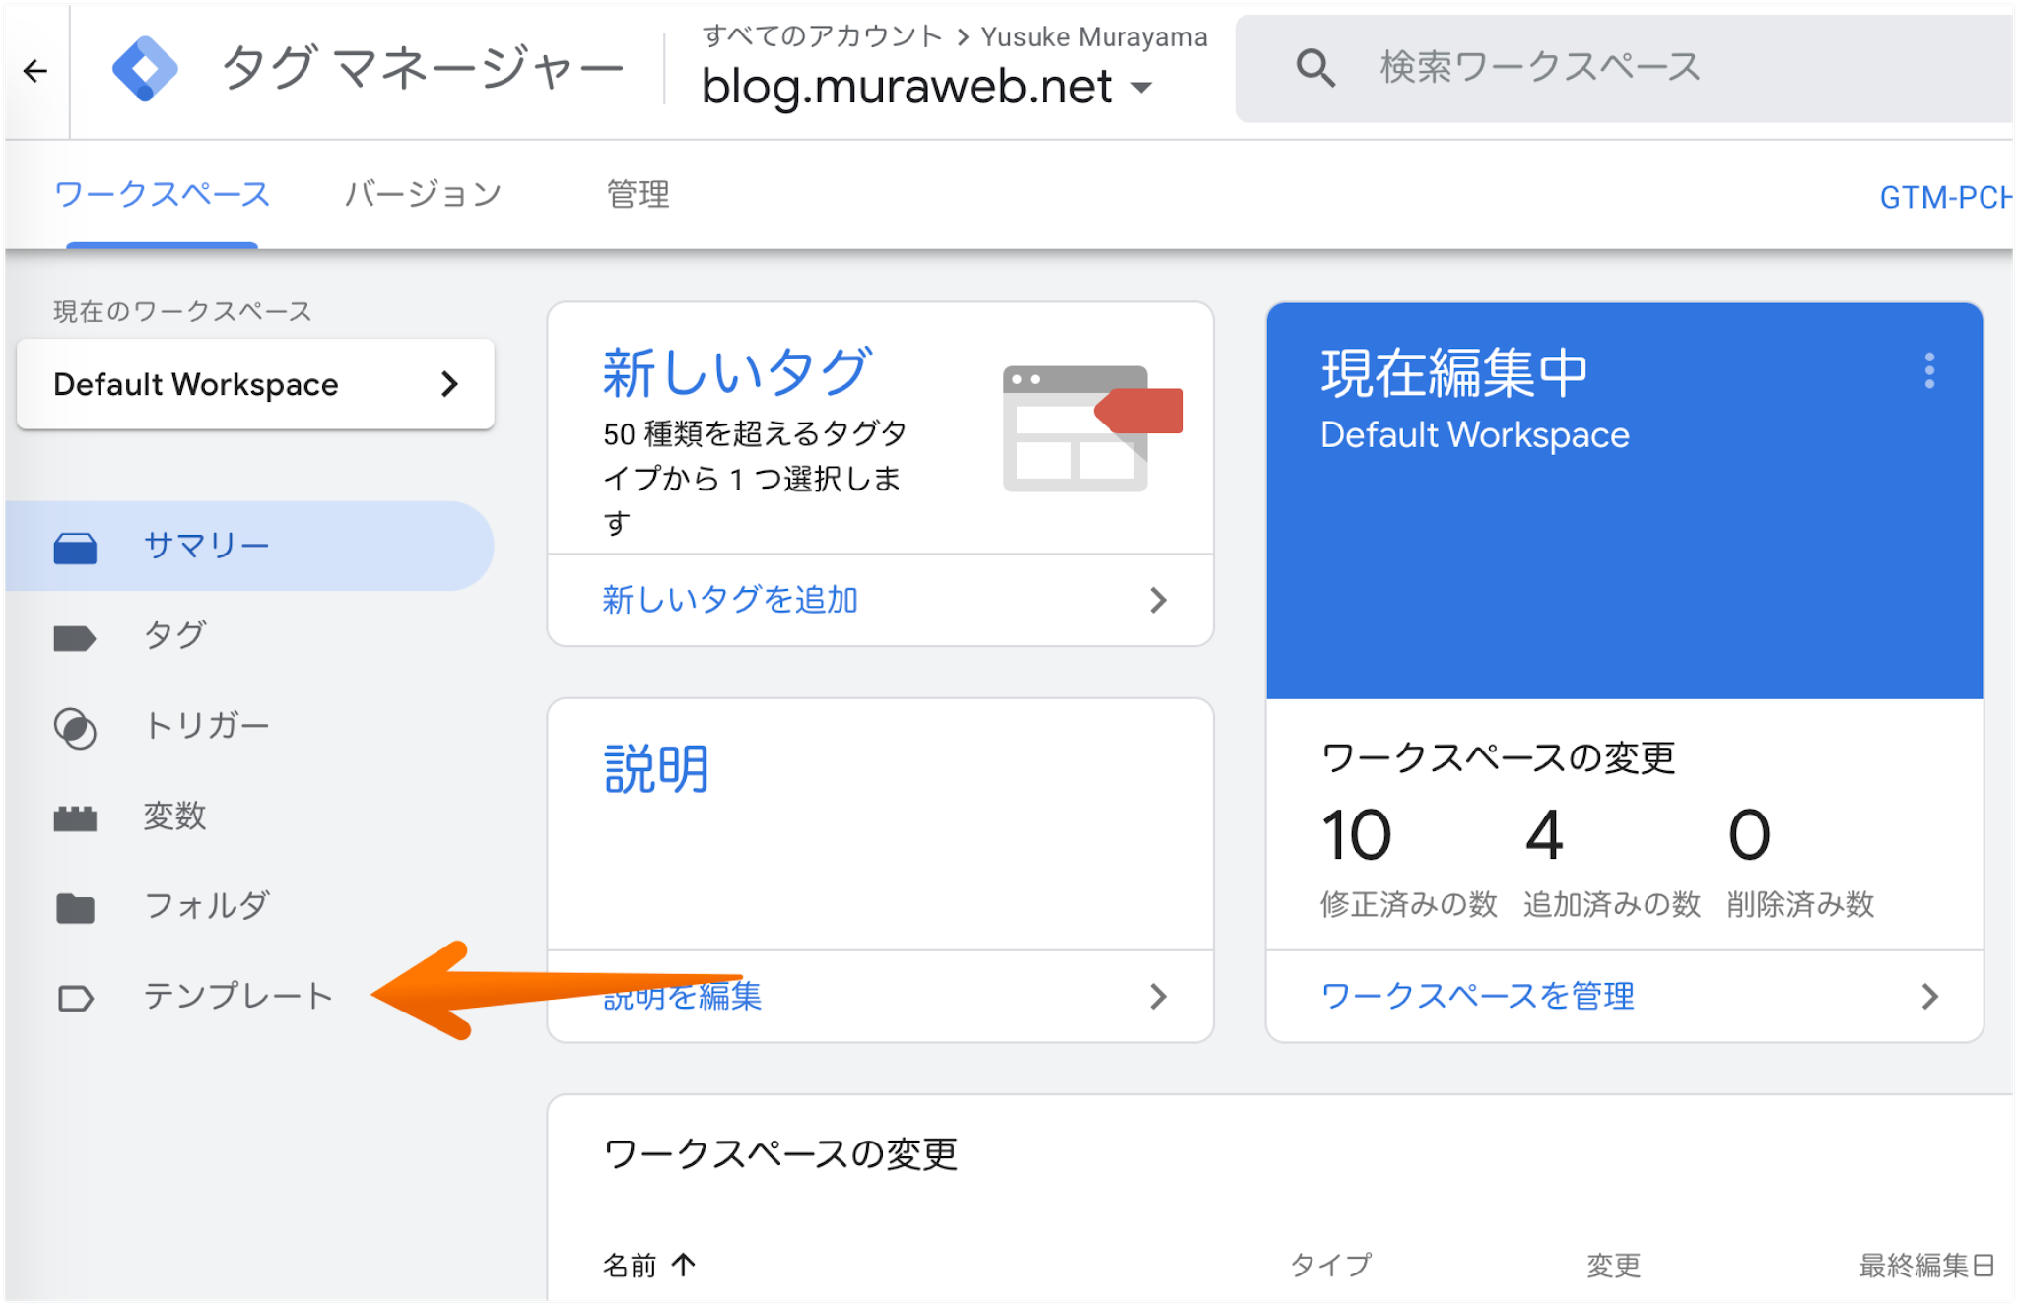Click the Tag Manager diamond logo
This screenshot has height=1306, width=2018.
click(x=145, y=69)
